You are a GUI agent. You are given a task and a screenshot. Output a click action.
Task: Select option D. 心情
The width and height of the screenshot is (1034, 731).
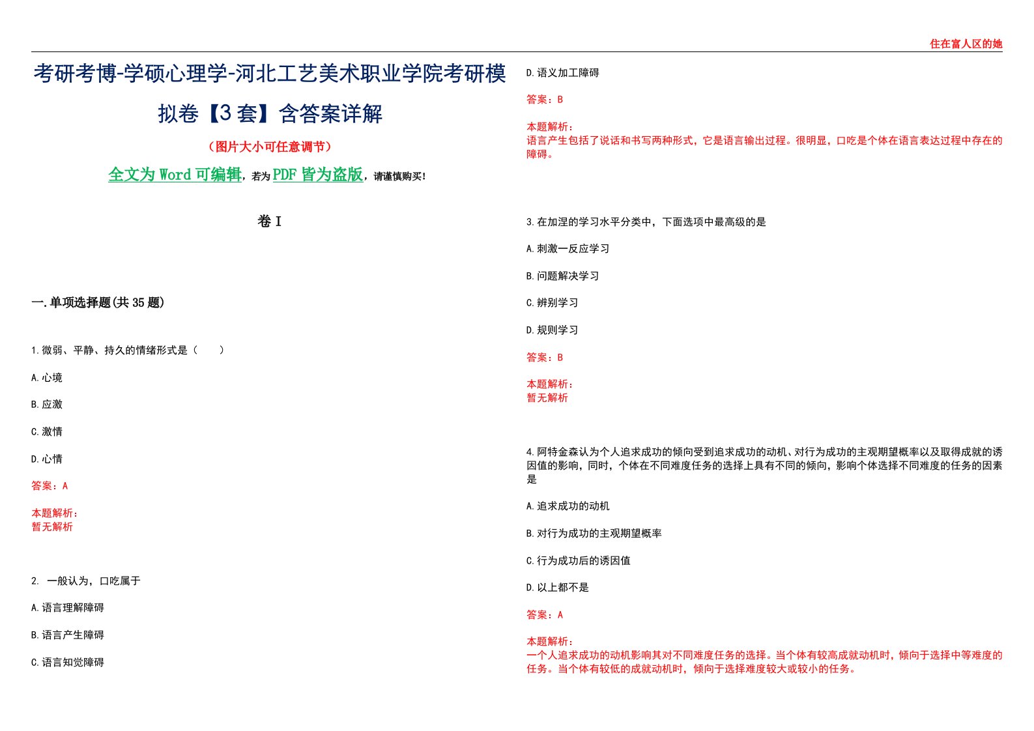(x=47, y=459)
